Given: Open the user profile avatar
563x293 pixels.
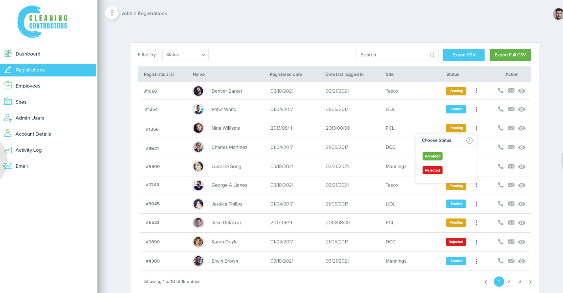Looking at the screenshot, I should [558, 14].
